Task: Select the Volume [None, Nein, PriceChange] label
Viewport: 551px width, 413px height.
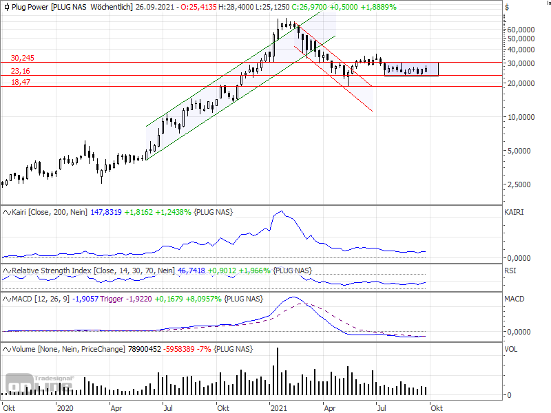Action: point(68,349)
